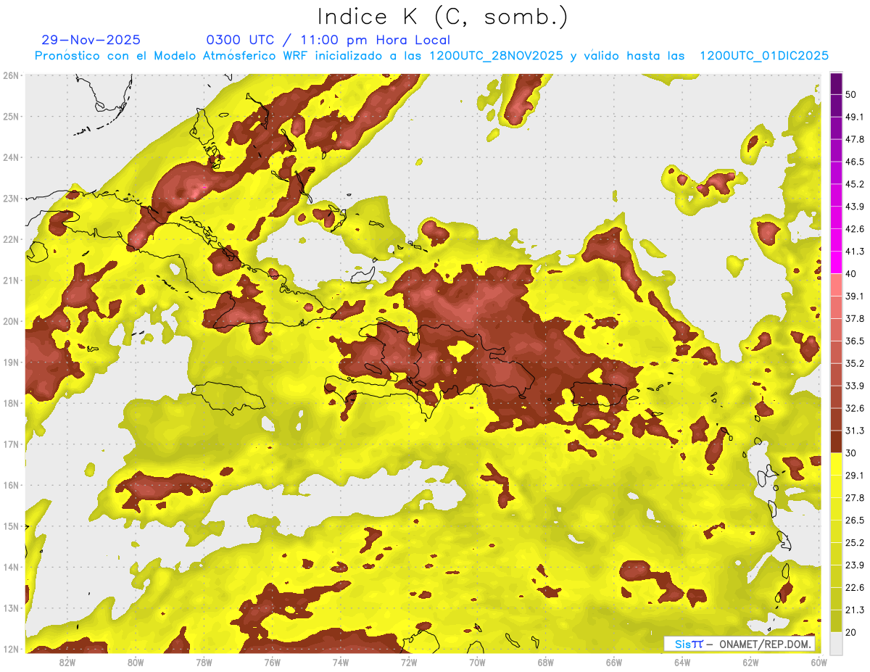This screenshot has width=870, height=672.
Task: Click the '50' colorbar value
Action: click(x=851, y=94)
